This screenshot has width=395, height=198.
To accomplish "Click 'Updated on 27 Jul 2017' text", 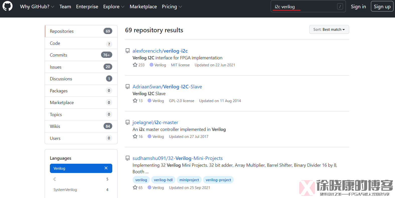I will point(189,136).
